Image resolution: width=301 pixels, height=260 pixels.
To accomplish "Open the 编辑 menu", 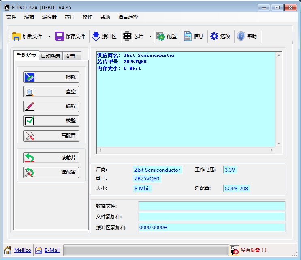I will pos(29,17).
